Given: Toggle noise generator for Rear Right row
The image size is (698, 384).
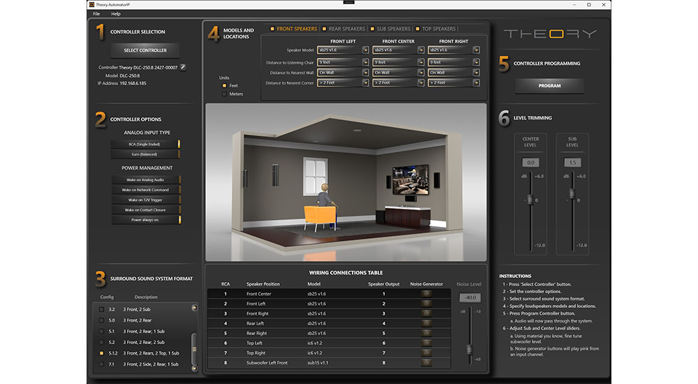Looking at the screenshot, I should click(426, 333).
